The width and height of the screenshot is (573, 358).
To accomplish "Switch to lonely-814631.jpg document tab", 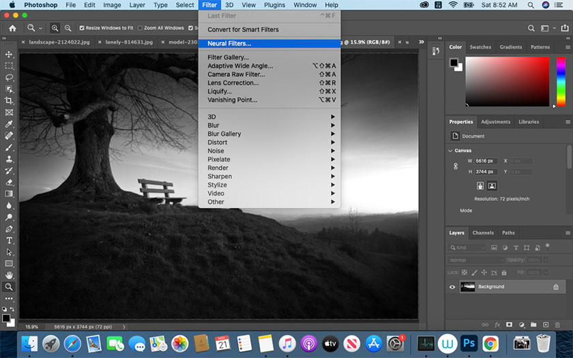I will pyautogui.click(x=129, y=42).
